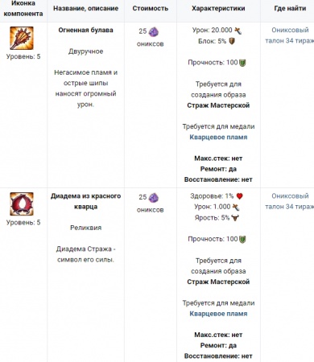
Task: Click the sword icon next to Урон: 20.000
Action: [x=238, y=31]
